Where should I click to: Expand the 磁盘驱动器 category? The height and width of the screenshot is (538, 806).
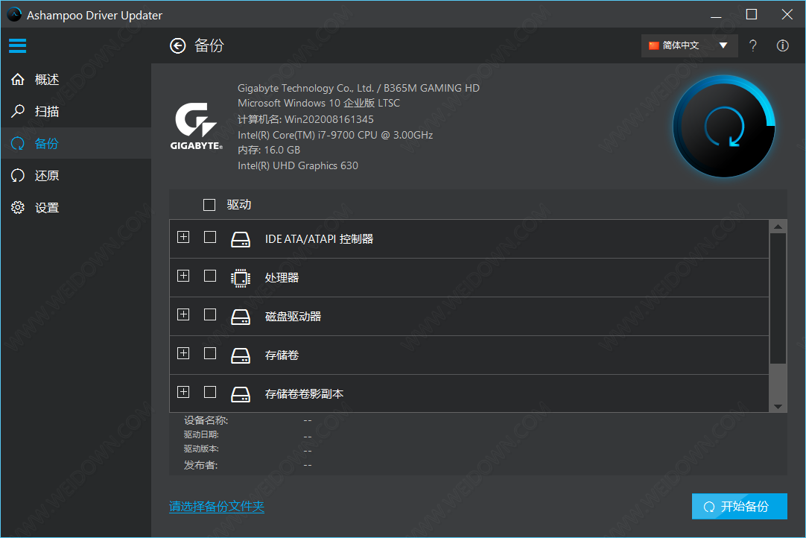183,314
